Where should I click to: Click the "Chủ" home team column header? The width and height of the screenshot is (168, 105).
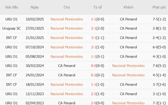point(67,7)
